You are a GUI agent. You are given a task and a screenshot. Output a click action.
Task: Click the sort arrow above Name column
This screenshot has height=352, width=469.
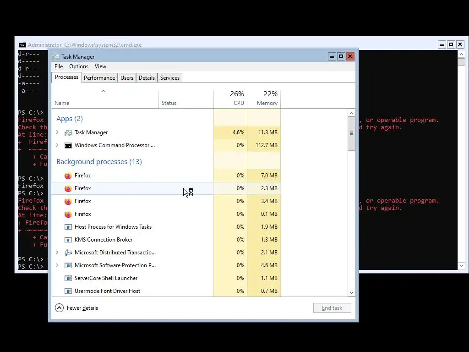click(103, 91)
